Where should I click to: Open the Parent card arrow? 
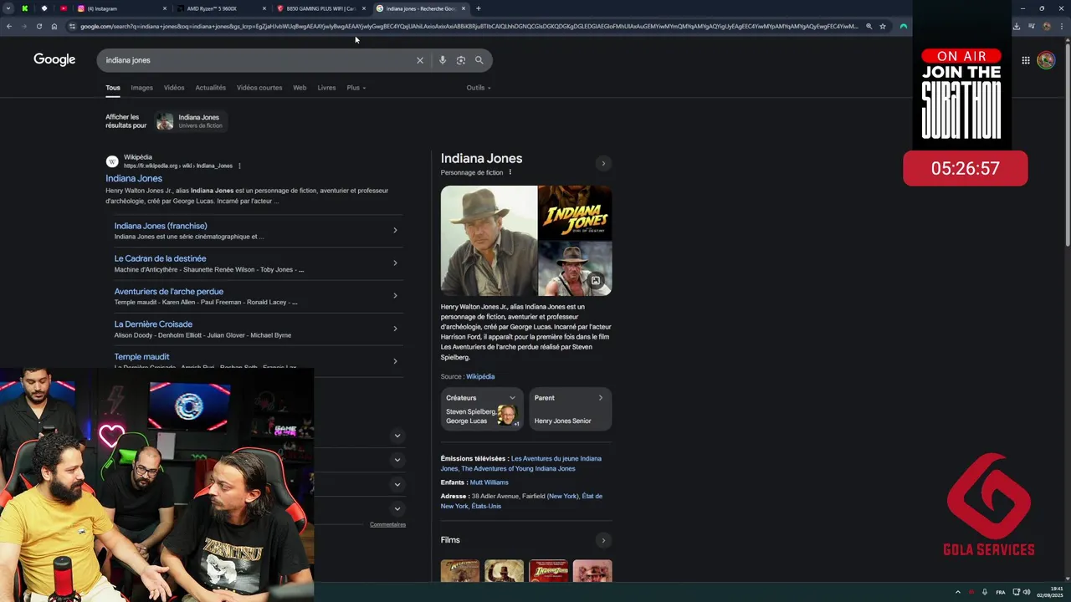pos(600,398)
